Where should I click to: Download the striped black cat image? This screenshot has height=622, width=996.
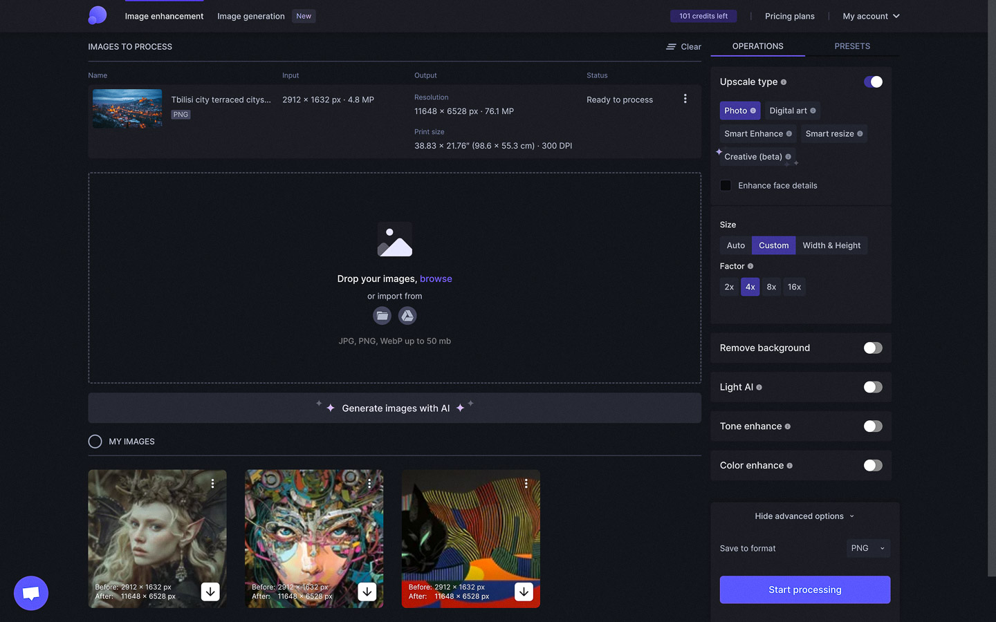[524, 592]
